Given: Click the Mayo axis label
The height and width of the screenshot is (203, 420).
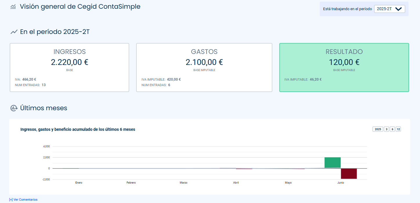Looking at the screenshot, I should click(288, 183).
